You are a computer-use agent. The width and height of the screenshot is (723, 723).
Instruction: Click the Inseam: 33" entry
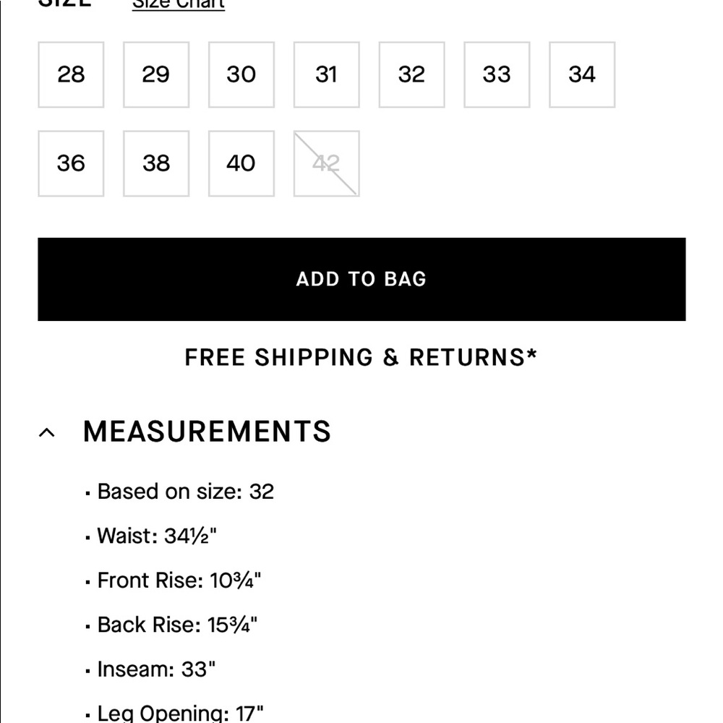(150, 669)
